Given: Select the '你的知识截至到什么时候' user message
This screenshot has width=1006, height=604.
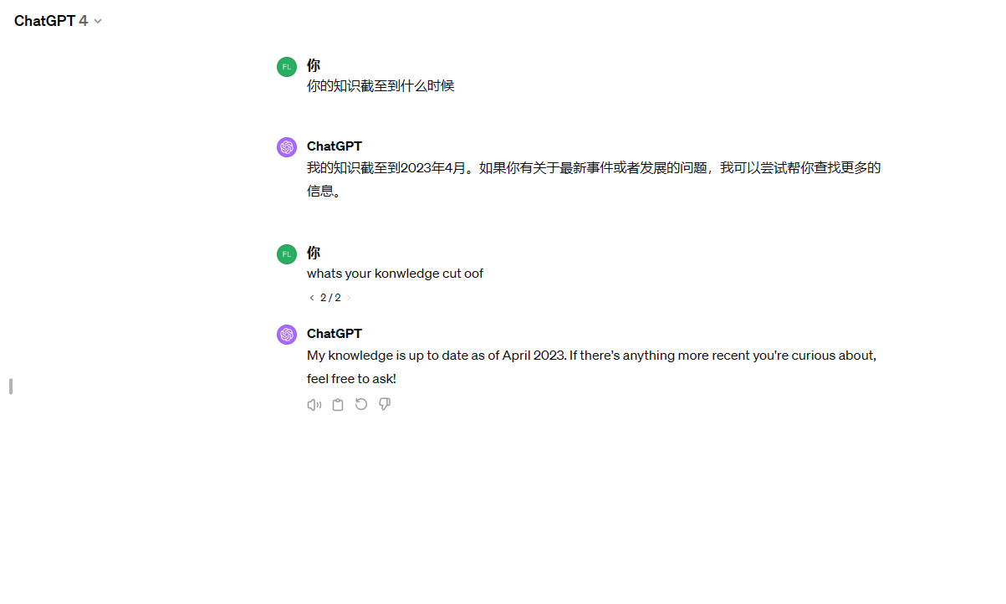Looking at the screenshot, I should [380, 86].
